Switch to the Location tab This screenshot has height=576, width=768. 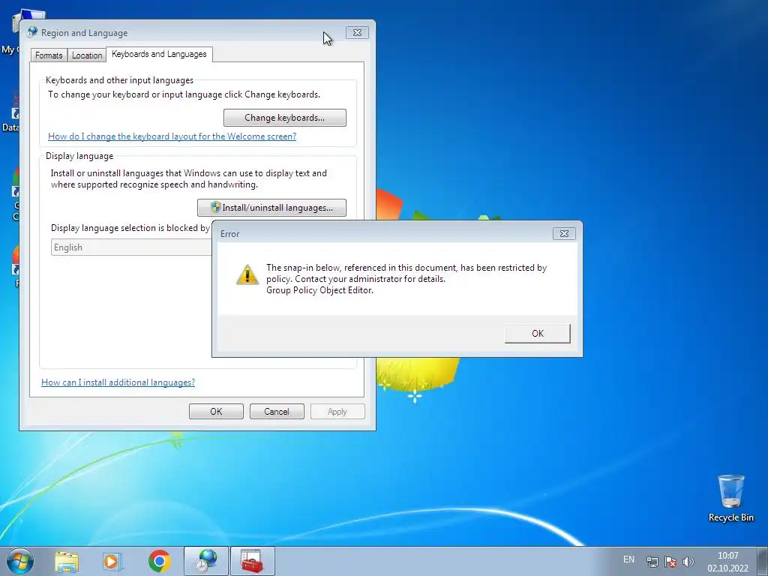click(87, 55)
